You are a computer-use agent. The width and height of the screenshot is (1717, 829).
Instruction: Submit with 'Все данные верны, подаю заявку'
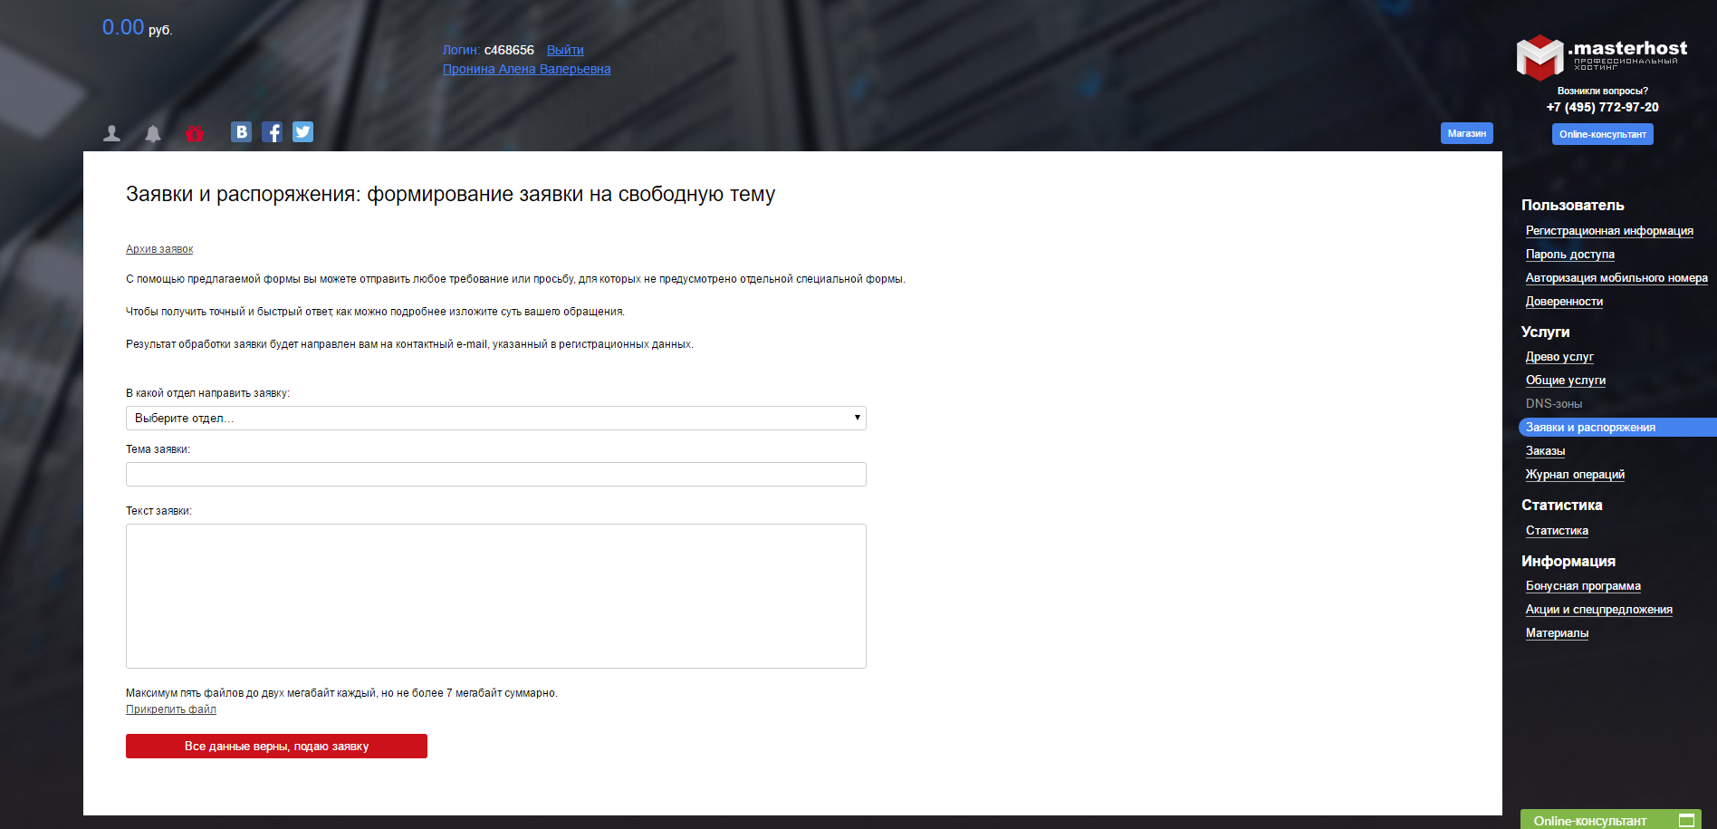[276, 746]
